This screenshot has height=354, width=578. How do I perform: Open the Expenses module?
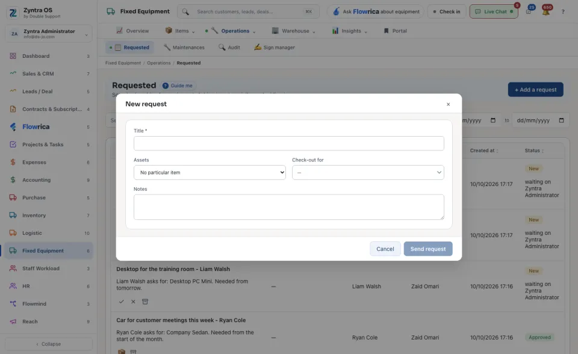click(x=49, y=163)
